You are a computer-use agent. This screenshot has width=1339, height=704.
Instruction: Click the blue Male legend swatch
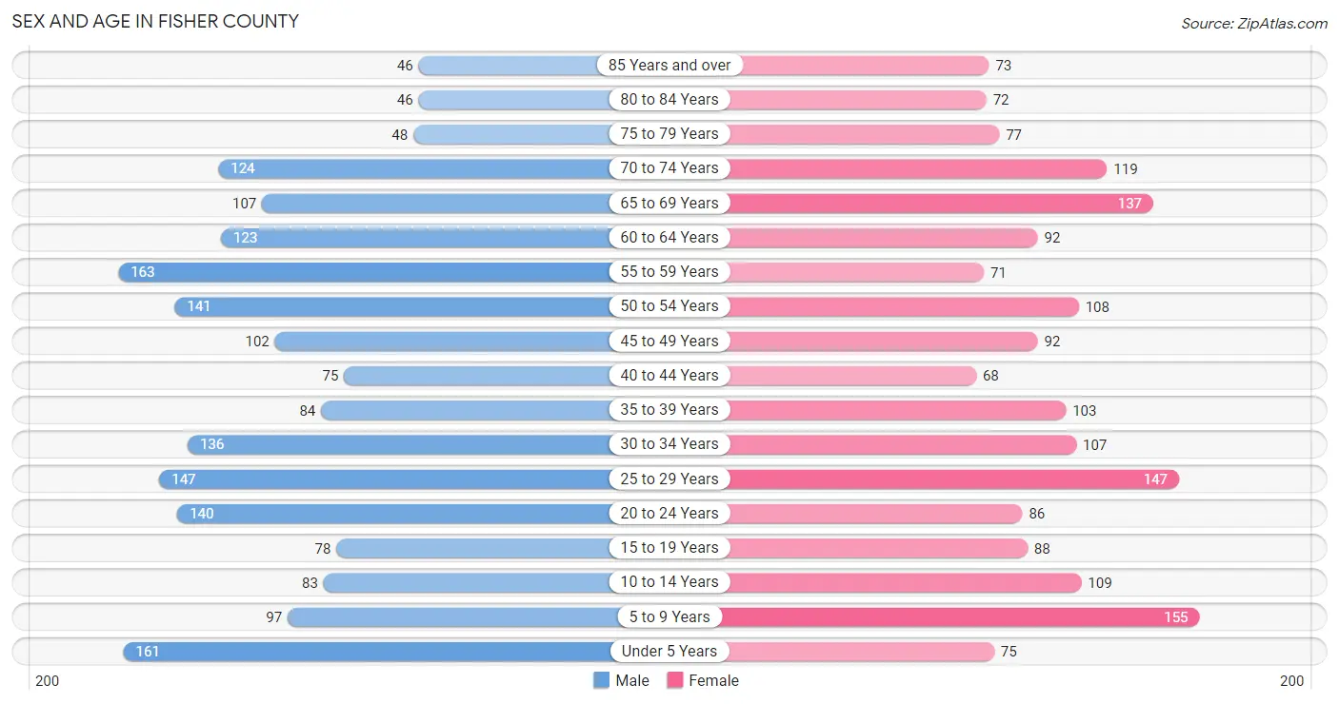point(601,680)
